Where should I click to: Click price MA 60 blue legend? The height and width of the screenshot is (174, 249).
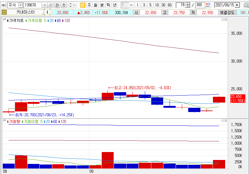click(x=59, y=20)
